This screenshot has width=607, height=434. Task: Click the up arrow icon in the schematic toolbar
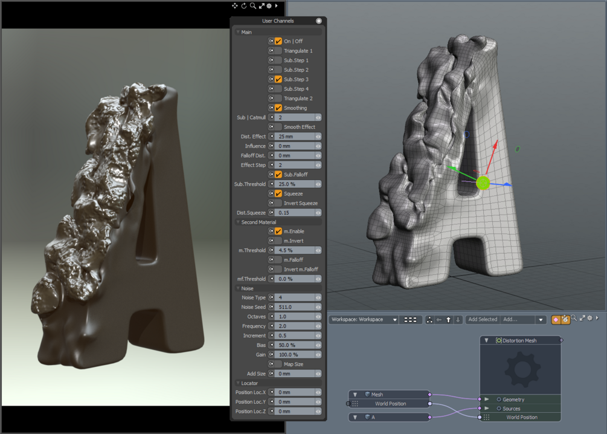[448, 319]
